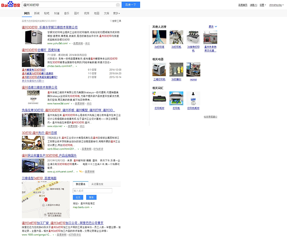
Task: Open result 先临左岸3D打印 温州3D打印
Action: pos(68,110)
